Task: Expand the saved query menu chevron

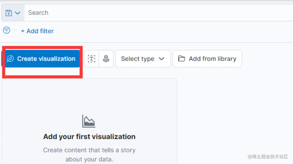Action: (18, 13)
